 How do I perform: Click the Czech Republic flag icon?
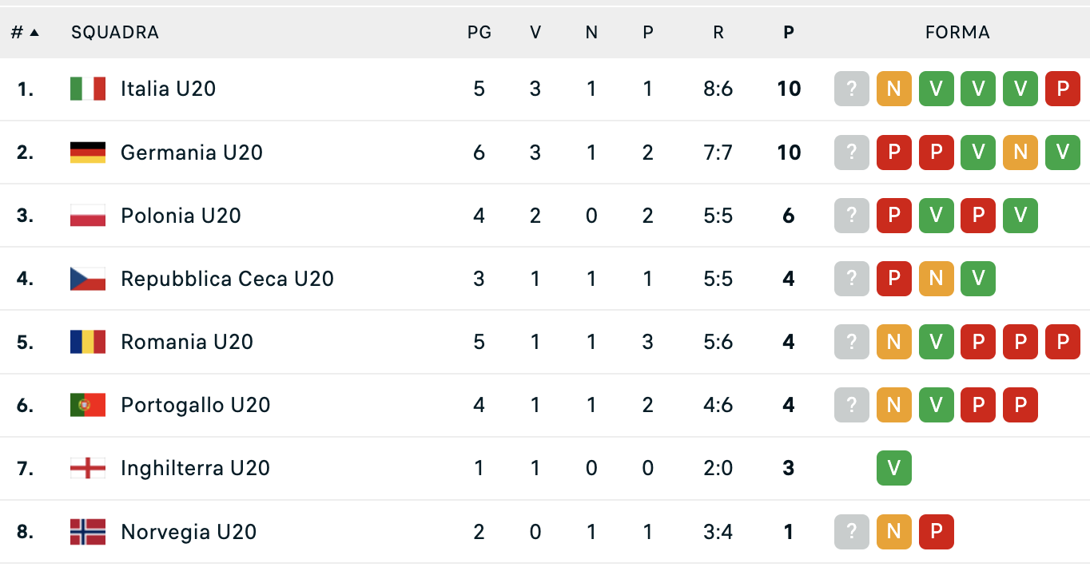click(x=88, y=279)
